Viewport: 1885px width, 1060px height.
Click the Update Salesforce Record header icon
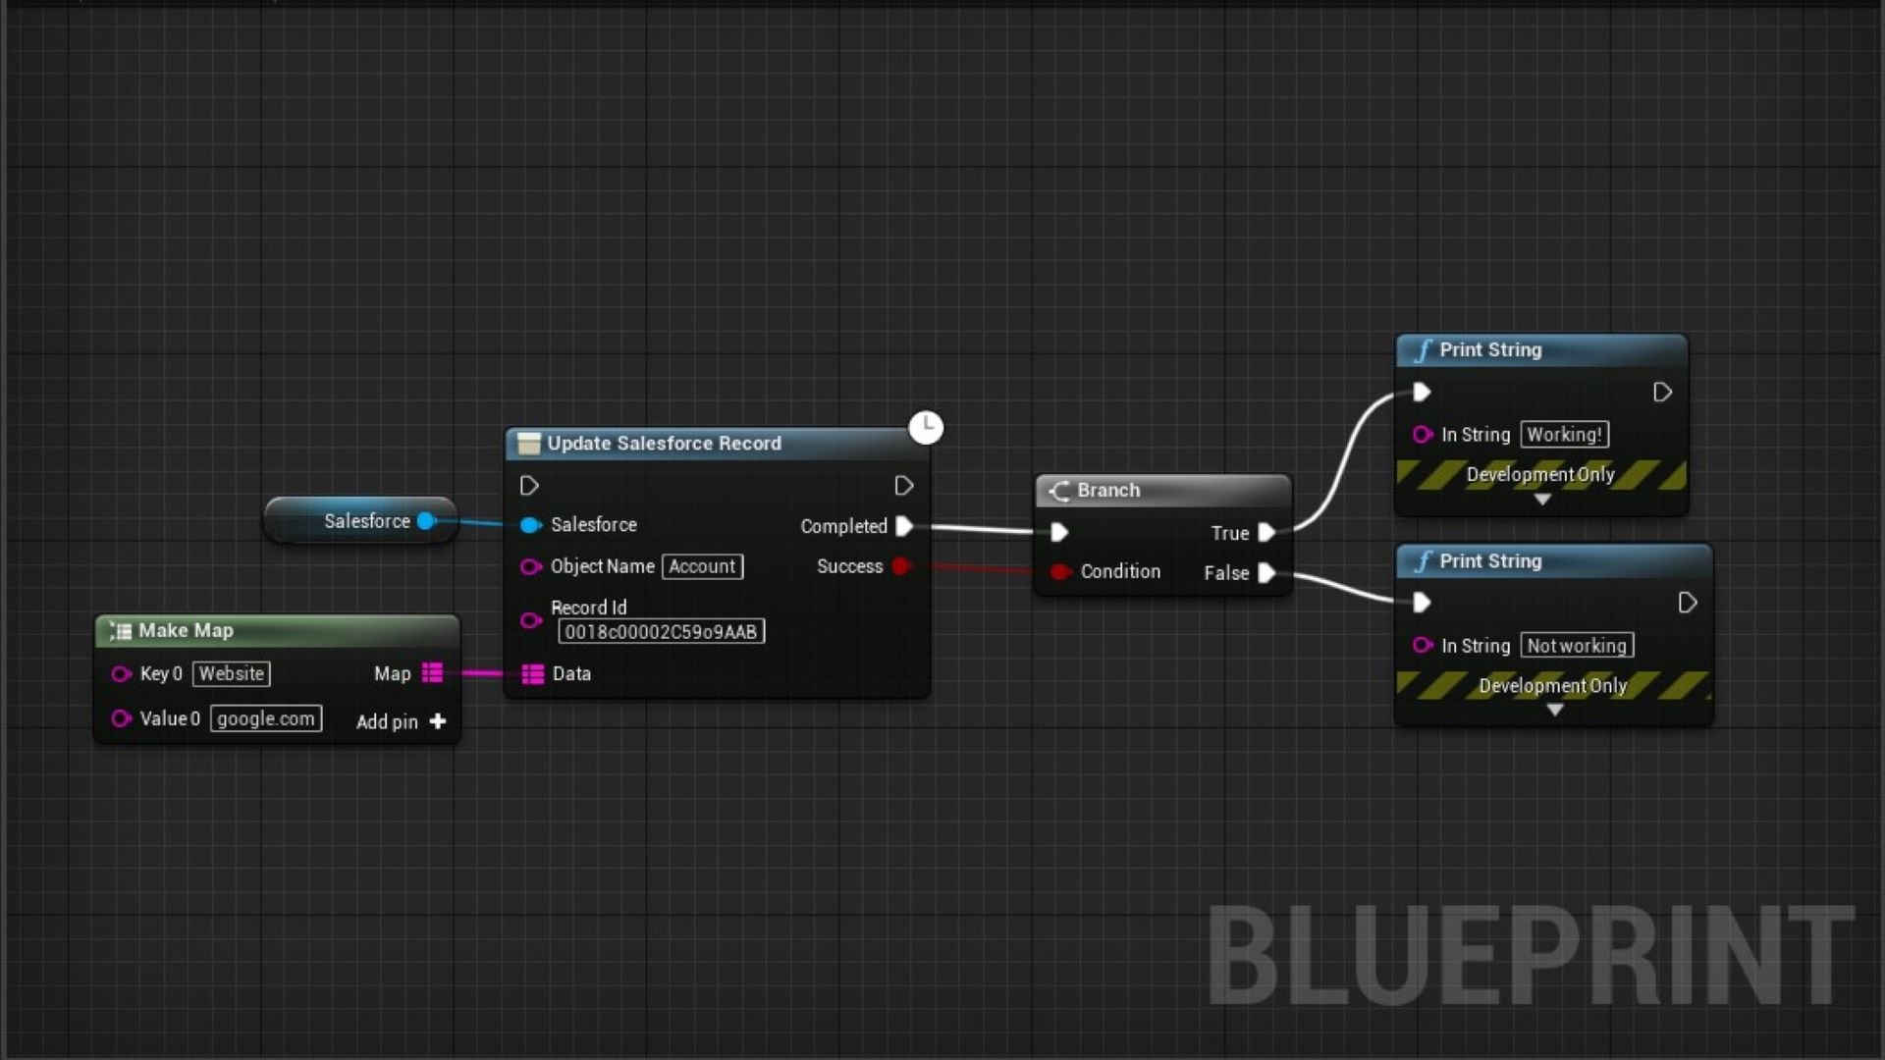coord(528,444)
